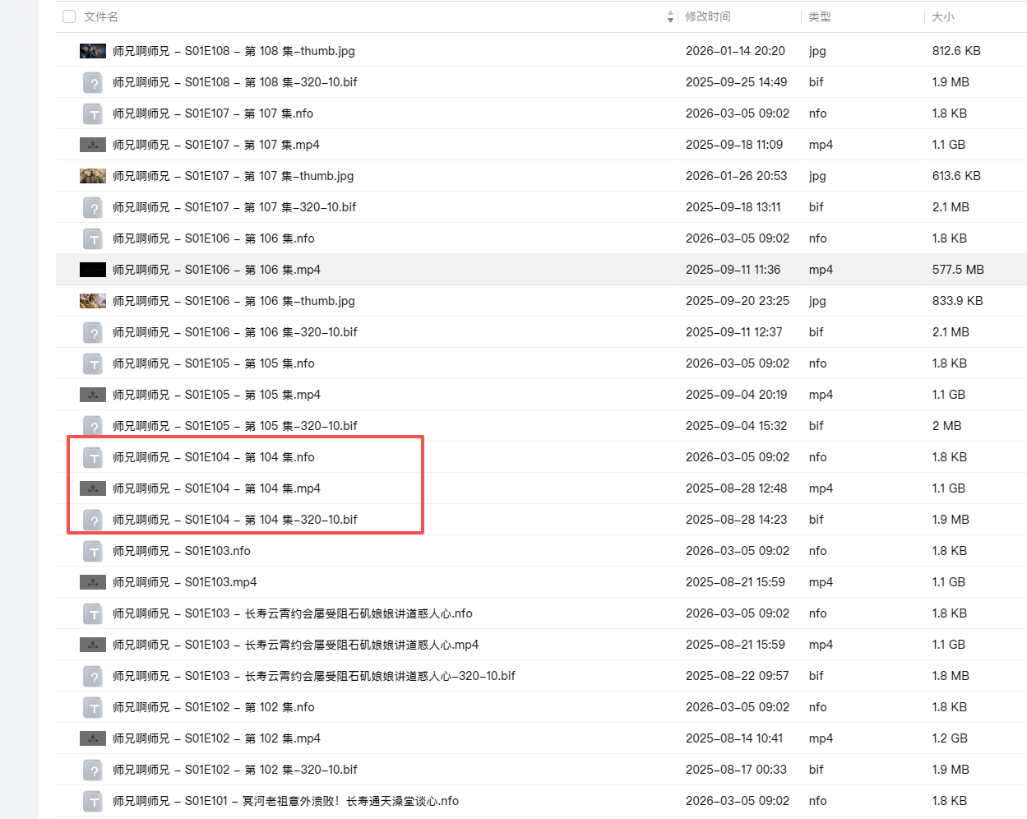Click the text icon of S01E103 长寿云霄约会.nfo
This screenshot has width=1027, height=819.
pyautogui.click(x=93, y=613)
